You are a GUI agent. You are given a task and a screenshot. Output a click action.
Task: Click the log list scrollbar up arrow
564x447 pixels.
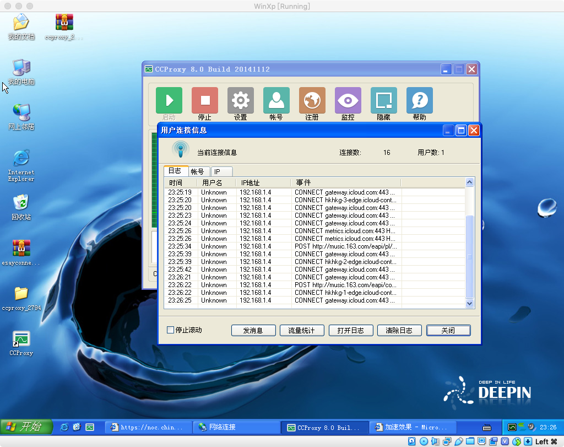(x=469, y=182)
